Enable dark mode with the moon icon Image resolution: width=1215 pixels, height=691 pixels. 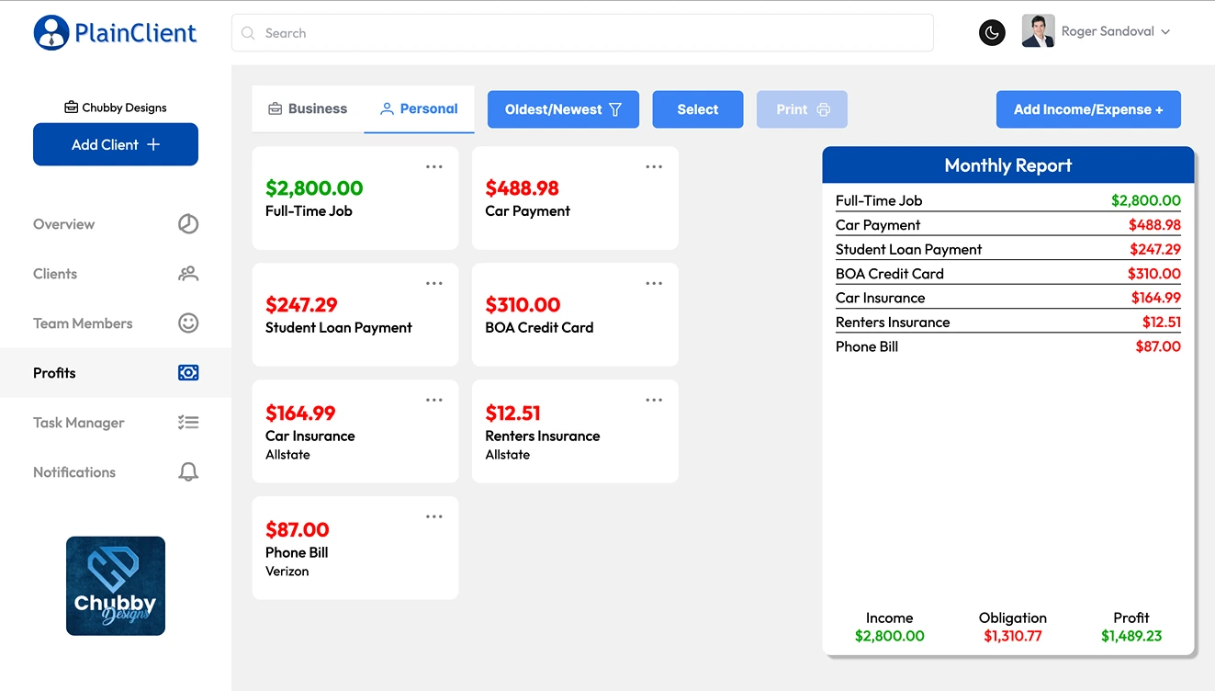point(992,32)
